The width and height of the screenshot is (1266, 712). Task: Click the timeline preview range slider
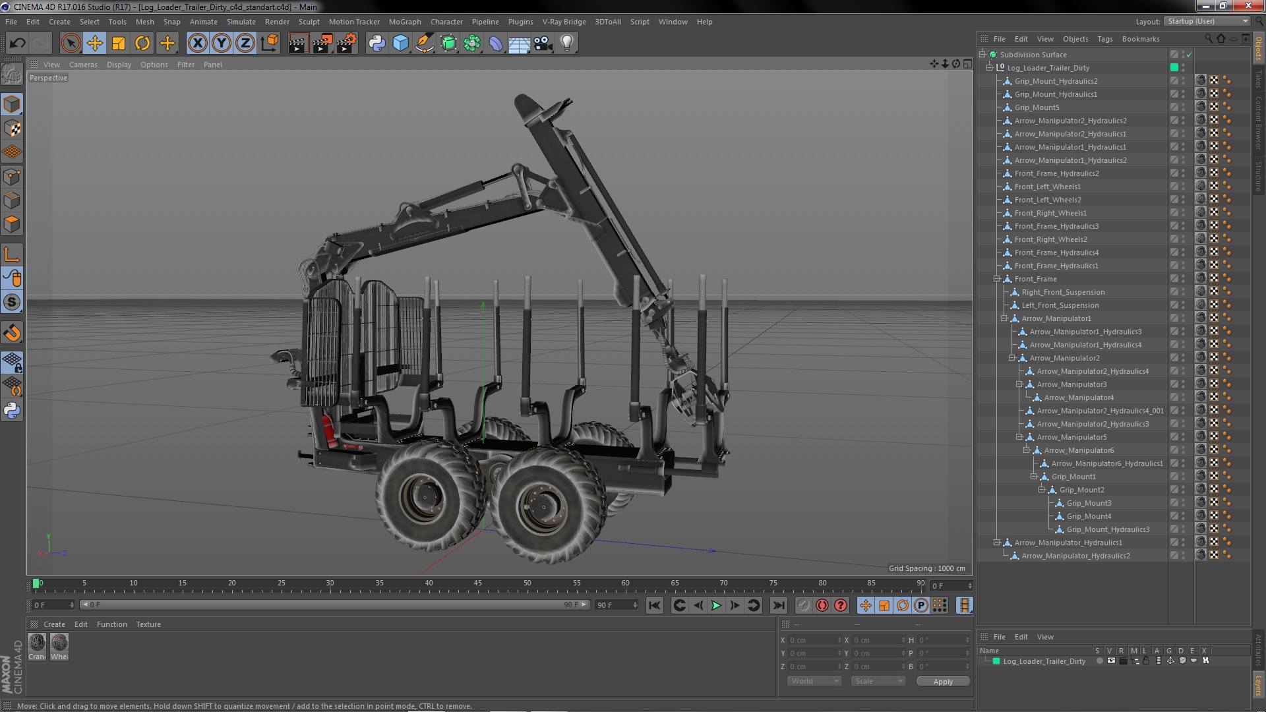pyautogui.click(x=334, y=605)
